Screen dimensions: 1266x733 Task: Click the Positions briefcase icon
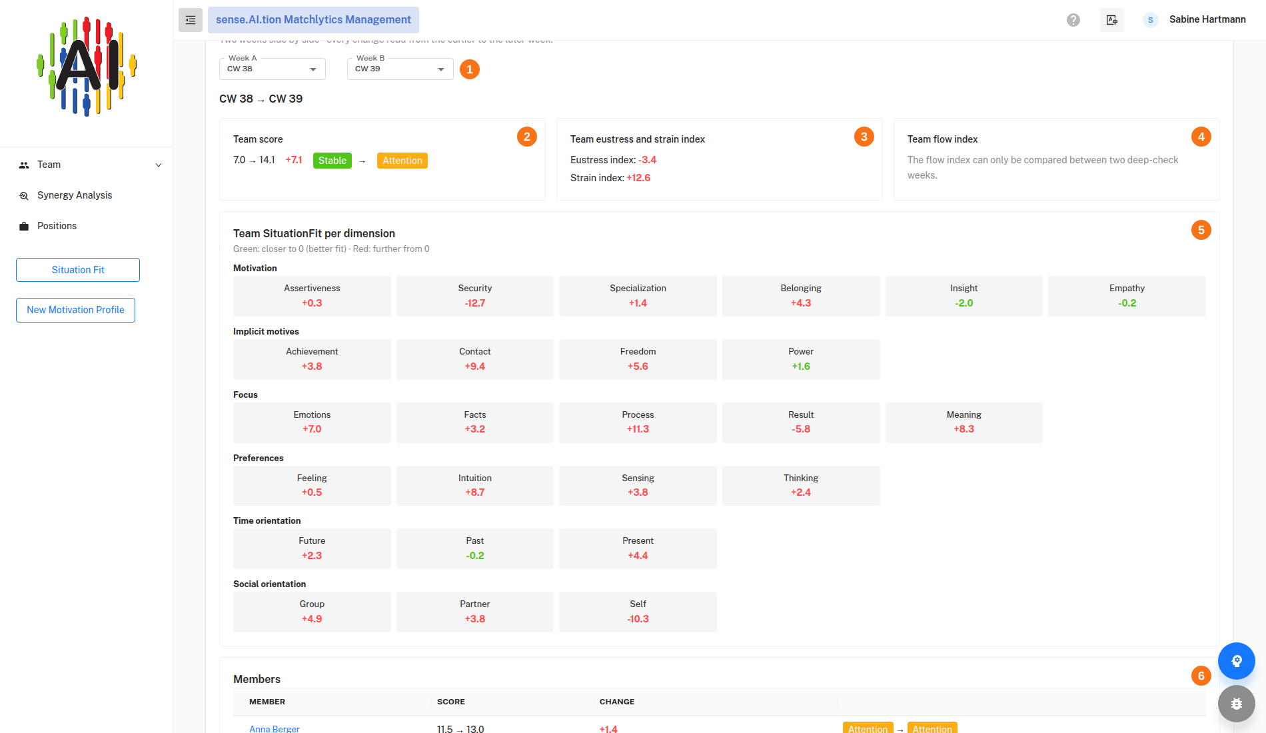(24, 227)
